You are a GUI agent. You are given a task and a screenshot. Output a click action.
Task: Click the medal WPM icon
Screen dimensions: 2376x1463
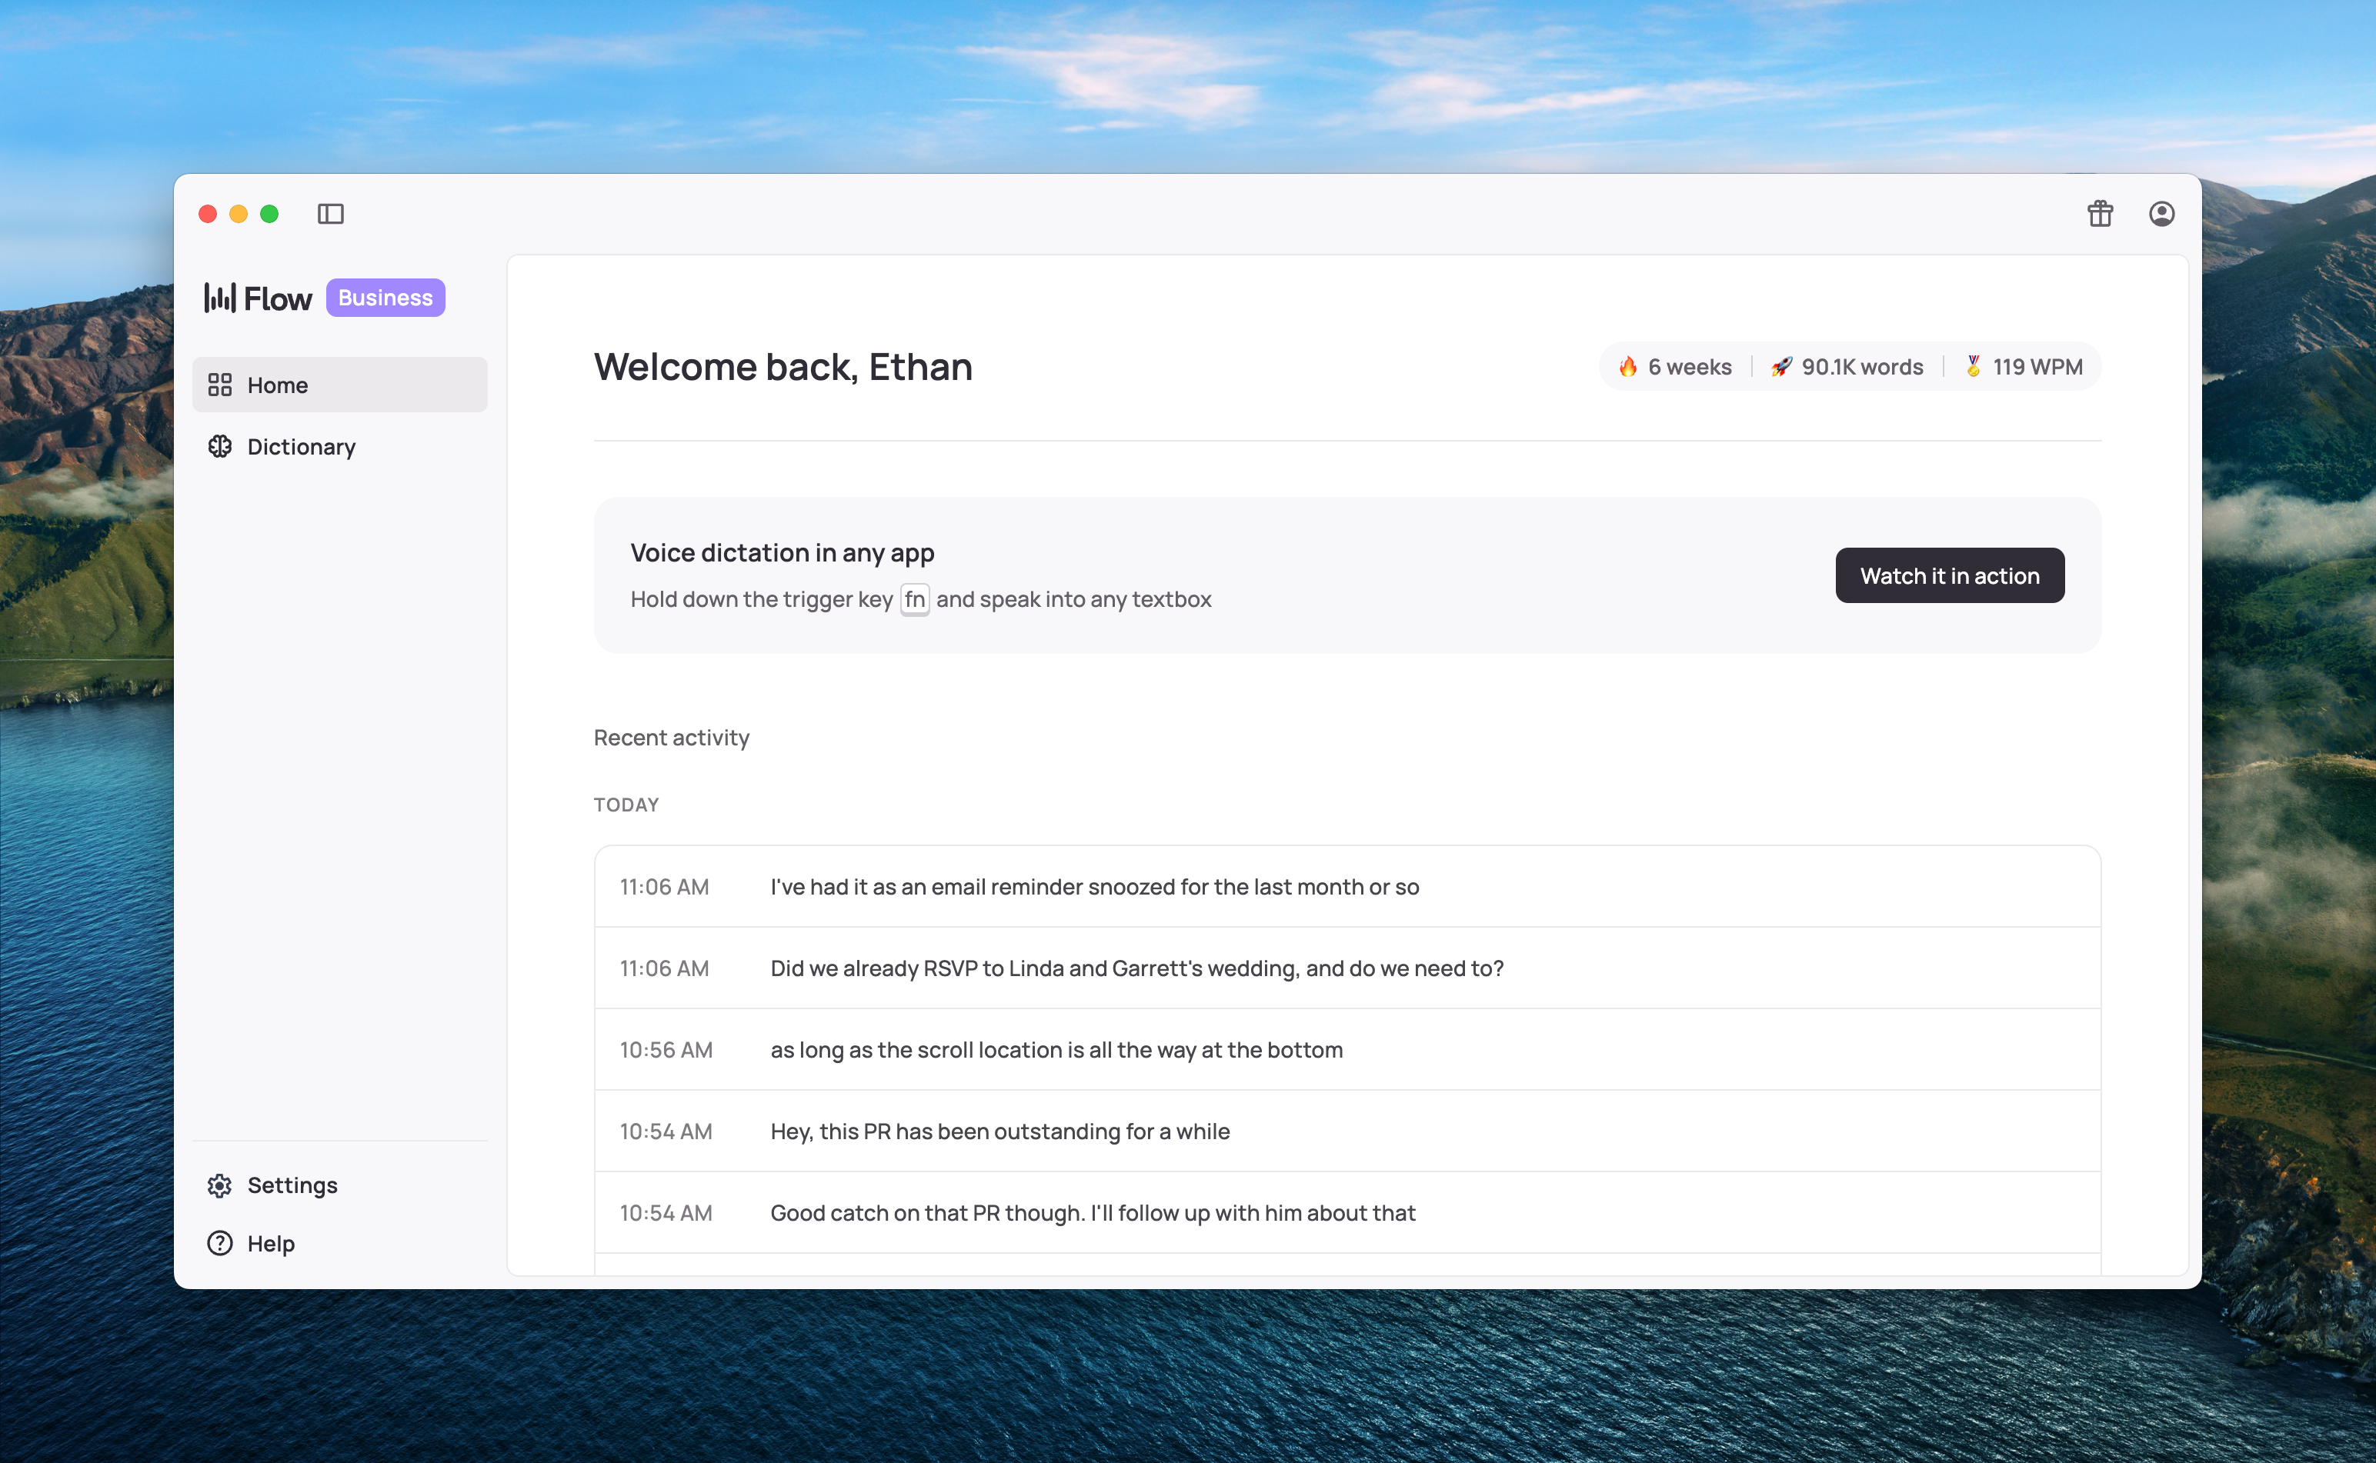point(1974,367)
